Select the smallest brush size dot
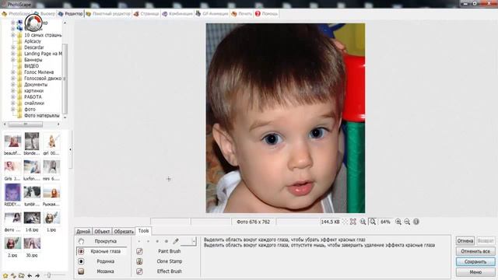This screenshot has height=280, width=498. (x=139, y=241)
